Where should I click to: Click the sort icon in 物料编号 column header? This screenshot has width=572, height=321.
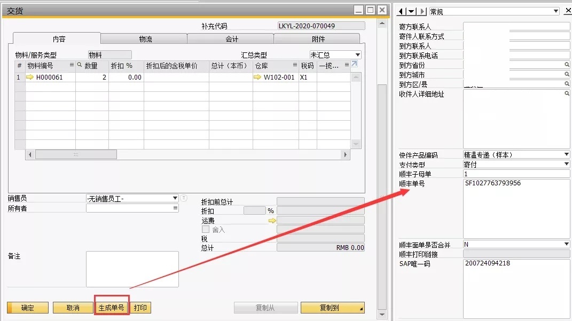coord(72,65)
